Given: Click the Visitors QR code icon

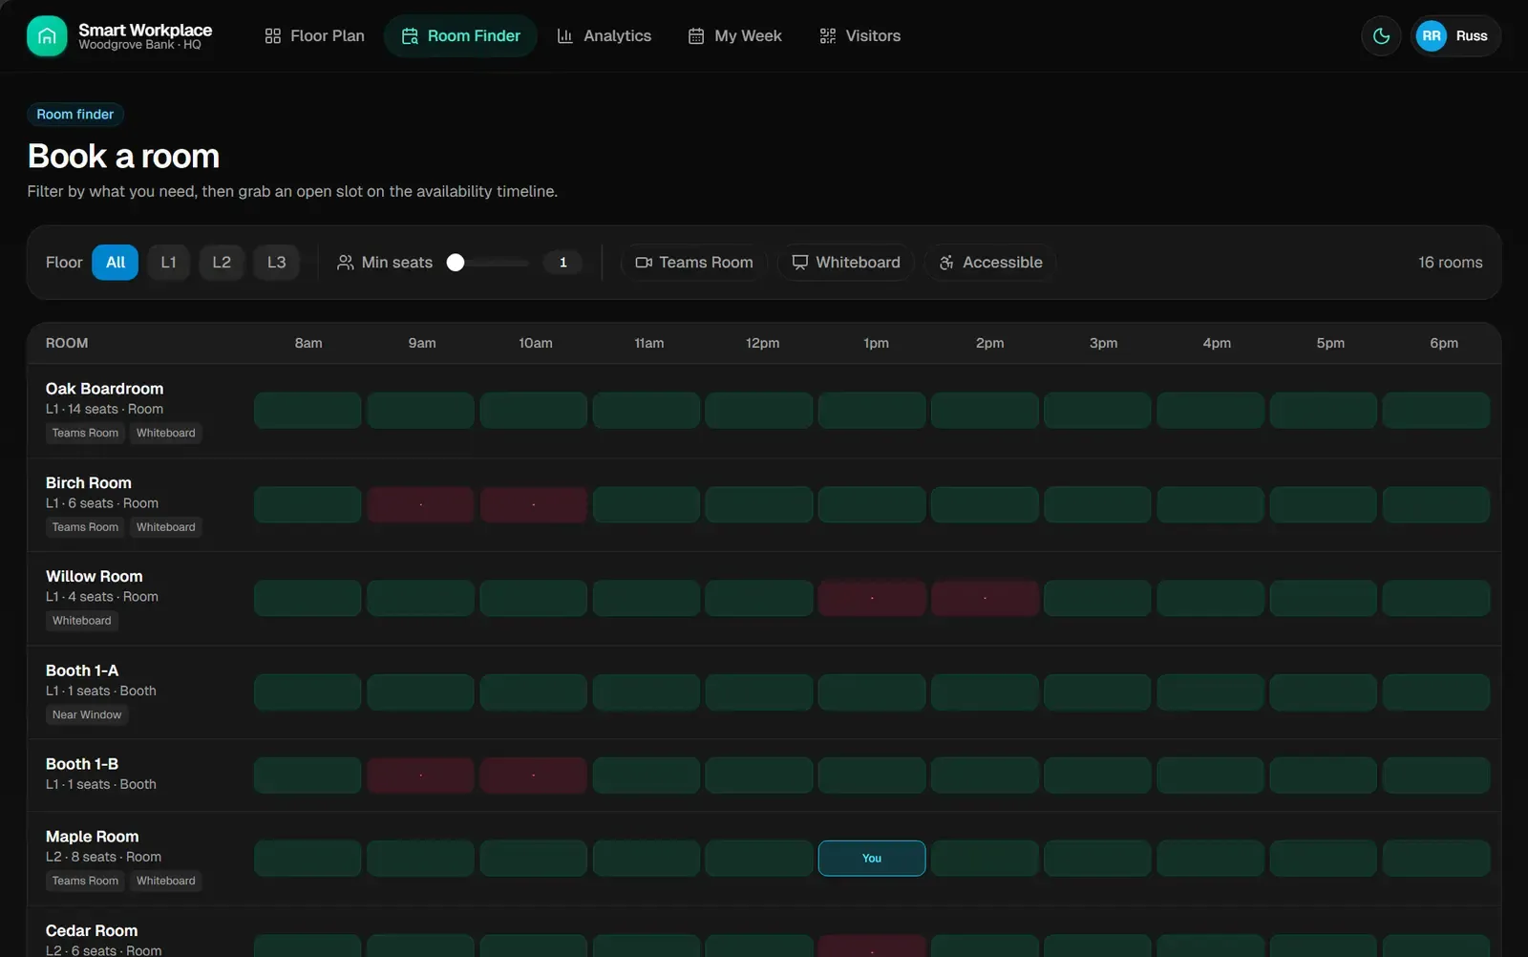Looking at the screenshot, I should tap(828, 36).
